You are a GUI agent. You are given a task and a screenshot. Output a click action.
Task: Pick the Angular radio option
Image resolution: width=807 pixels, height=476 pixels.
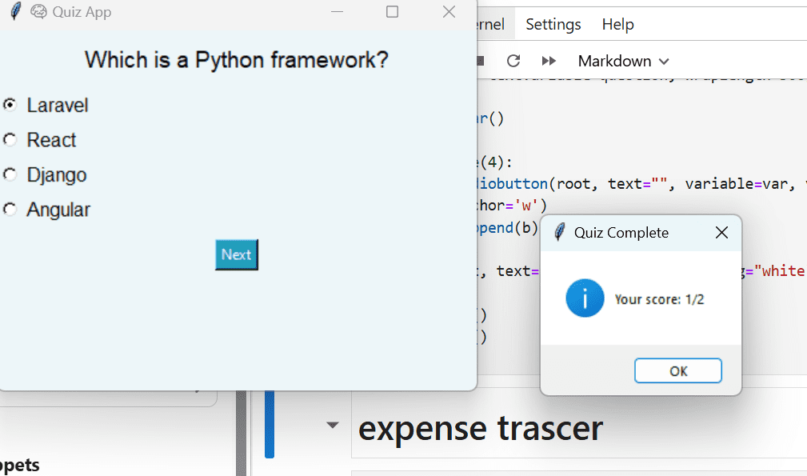[x=10, y=210]
